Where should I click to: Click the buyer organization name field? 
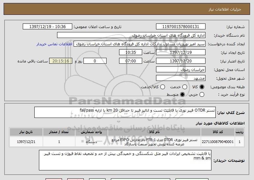coord(131,35)
